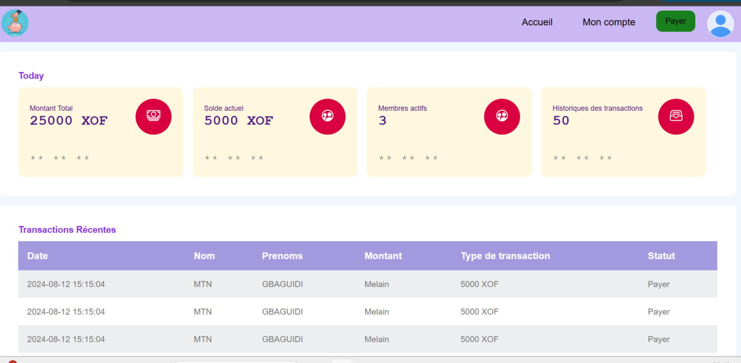Viewport: 741px width, 363px height.
Task: Click the stars row under Montant Total
Action: (x=59, y=158)
